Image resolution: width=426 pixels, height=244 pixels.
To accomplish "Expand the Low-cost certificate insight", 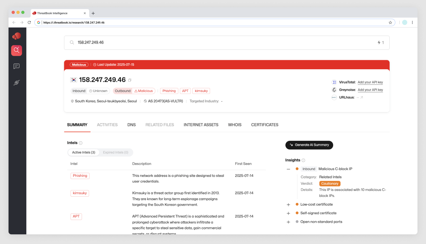I will click(x=288, y=204).
